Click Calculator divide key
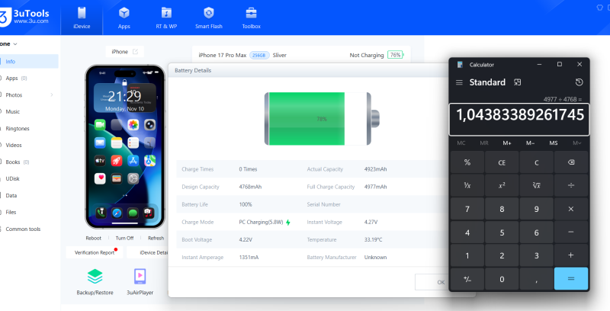The image size is (610, 311). [x=571, y=185]
